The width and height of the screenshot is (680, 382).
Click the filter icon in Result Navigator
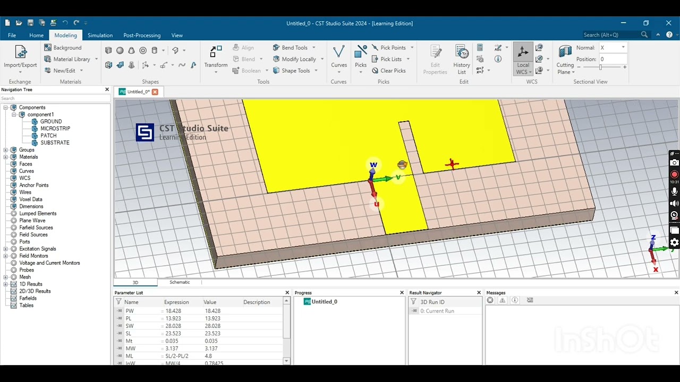click(413, 302)
